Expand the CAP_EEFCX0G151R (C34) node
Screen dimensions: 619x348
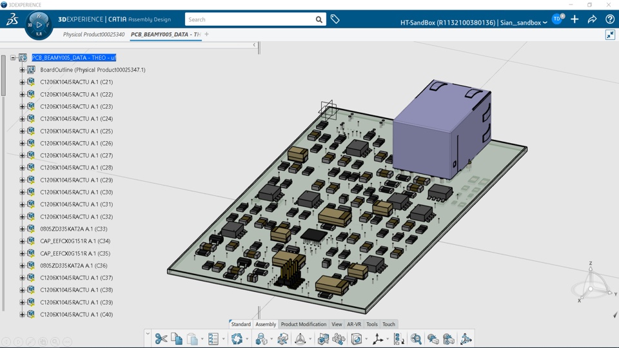[x=22, y=241]
